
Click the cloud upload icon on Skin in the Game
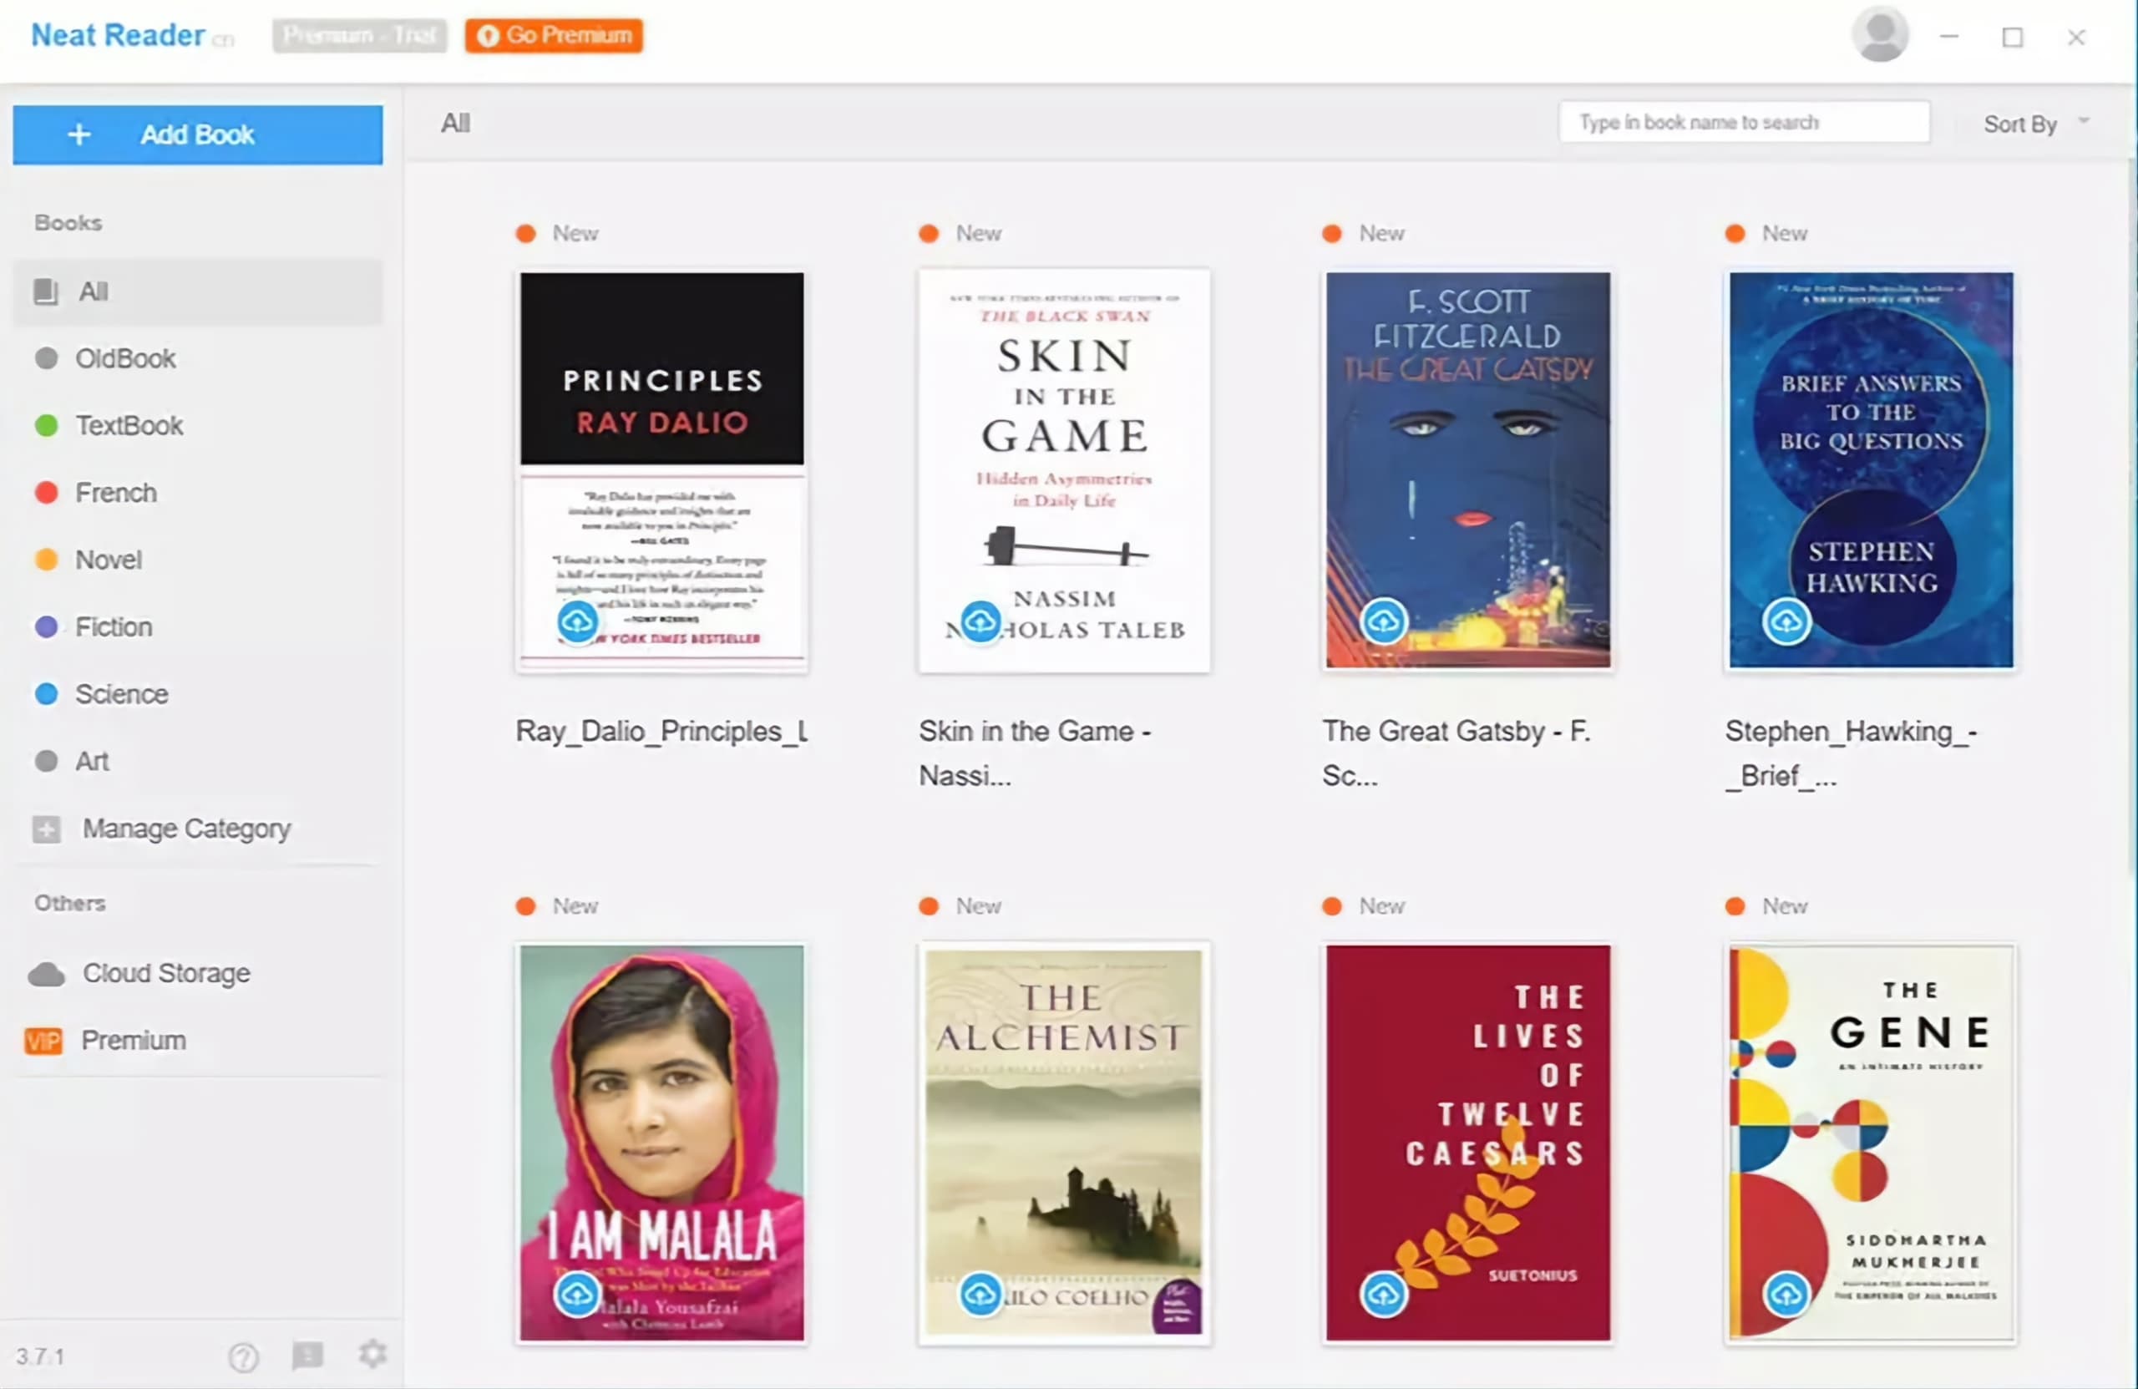click(x=980, y=621)
